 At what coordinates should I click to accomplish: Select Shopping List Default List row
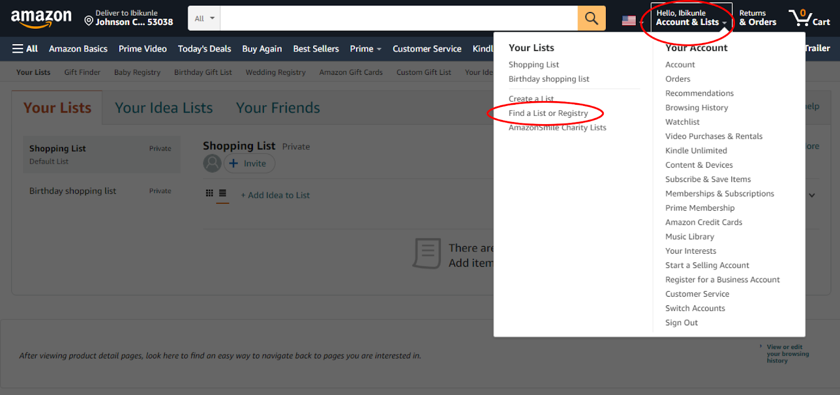pyautogui.click(x=101, y=155)
